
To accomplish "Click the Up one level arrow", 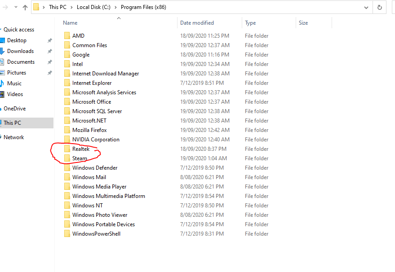I will point(25,7).
